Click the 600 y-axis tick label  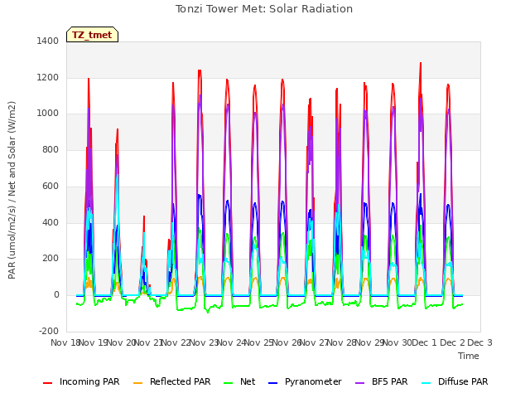[x=51, y=186]
